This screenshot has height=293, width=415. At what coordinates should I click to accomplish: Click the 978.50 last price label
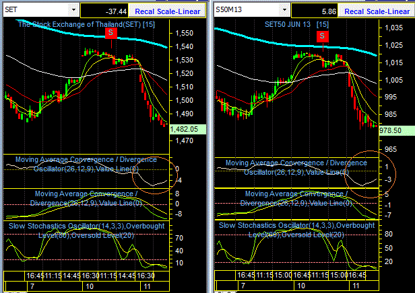[x=396, y=130]
